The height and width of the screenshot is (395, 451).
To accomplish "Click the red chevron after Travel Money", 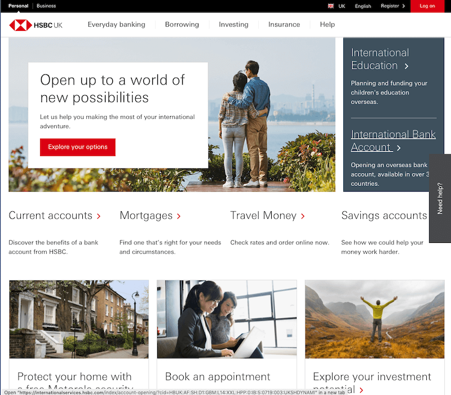I will click(x=303, y=216).
